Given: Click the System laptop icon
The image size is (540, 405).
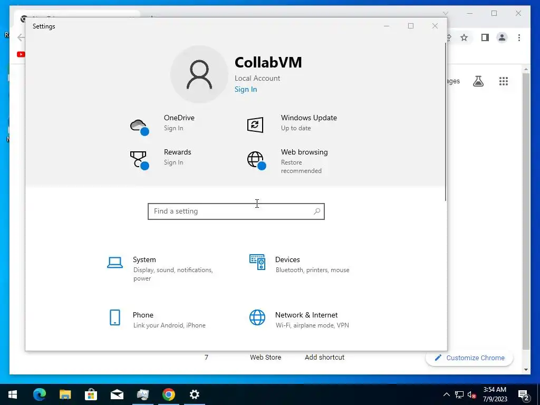Looking at the screenshot, I should point(114,263).
